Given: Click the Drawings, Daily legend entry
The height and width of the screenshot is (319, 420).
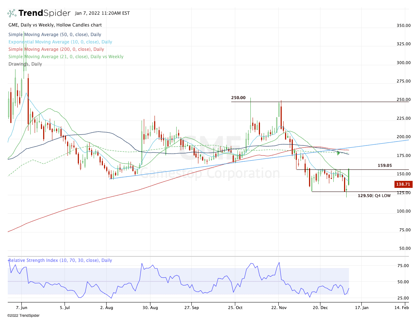Looking at the screenshot, I should (x=25, y=64).
